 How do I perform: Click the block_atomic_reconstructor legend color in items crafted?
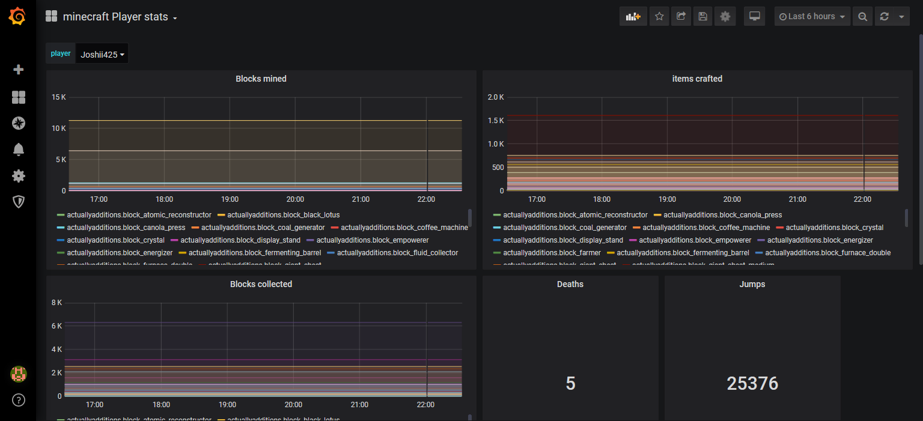coord(497,215)
